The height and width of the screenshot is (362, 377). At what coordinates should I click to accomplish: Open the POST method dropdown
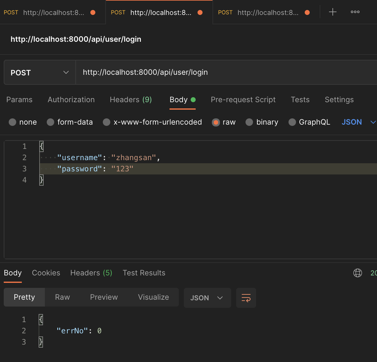click(40, 72)
